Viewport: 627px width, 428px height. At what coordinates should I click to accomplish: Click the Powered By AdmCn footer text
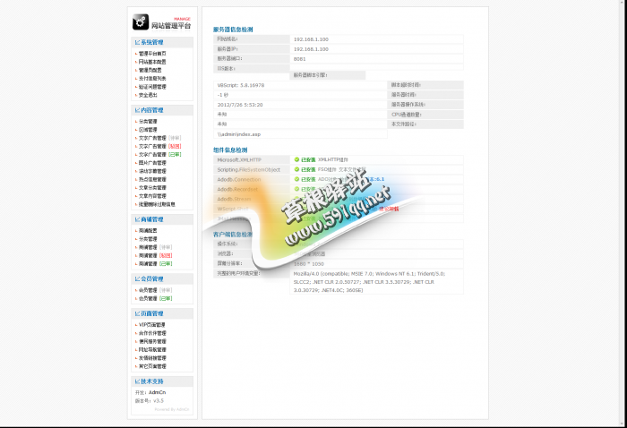point(172,409)
